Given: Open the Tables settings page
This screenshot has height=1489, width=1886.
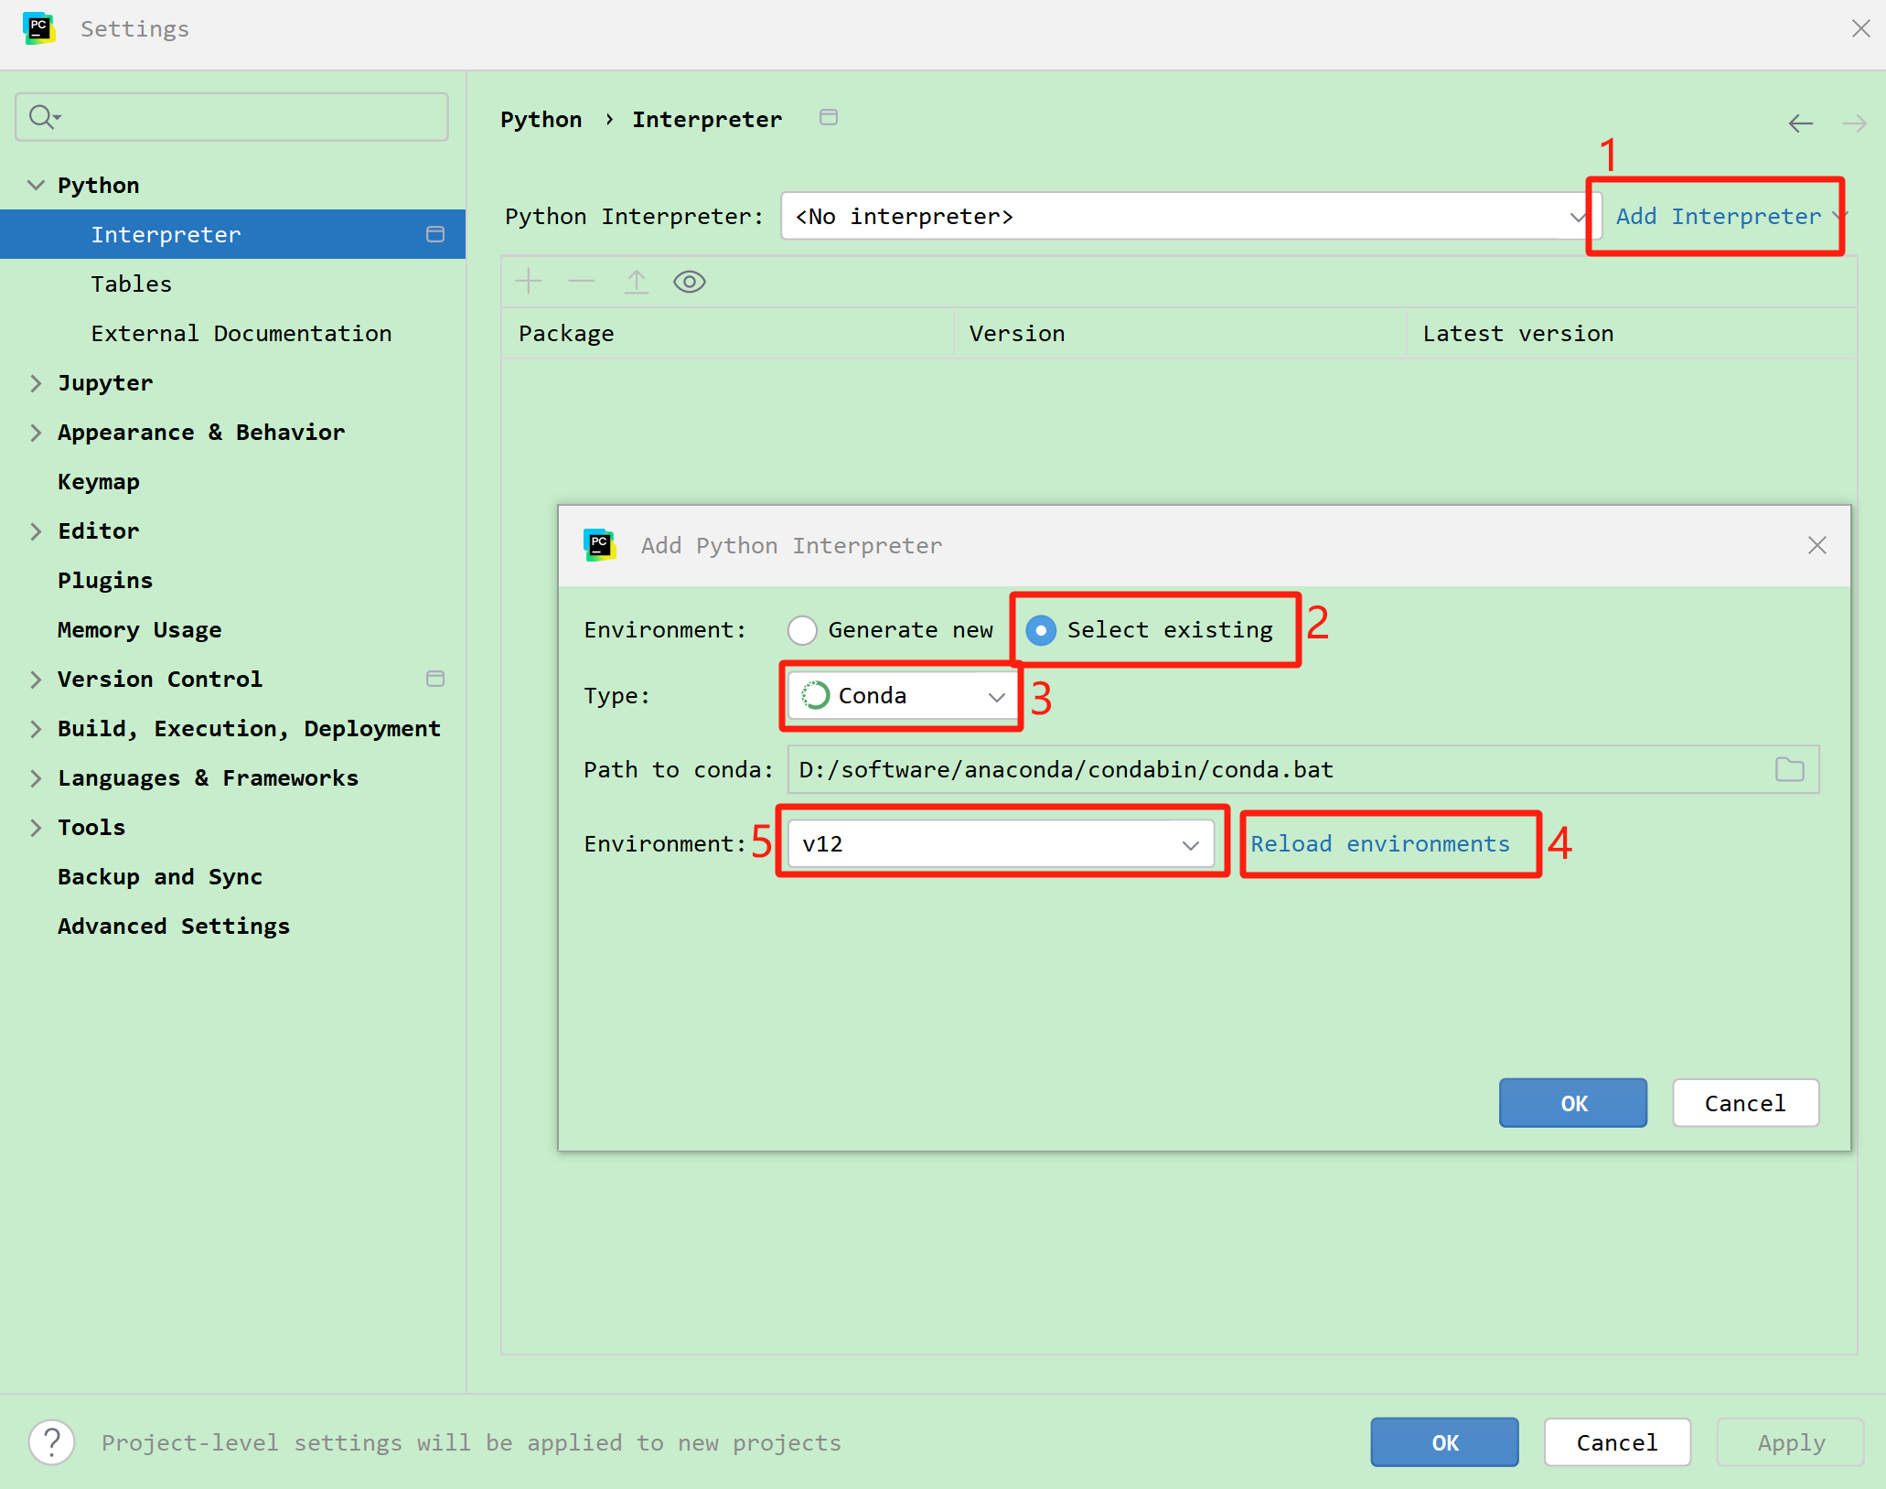Looking at the screenshot, I should pos(131,284).
